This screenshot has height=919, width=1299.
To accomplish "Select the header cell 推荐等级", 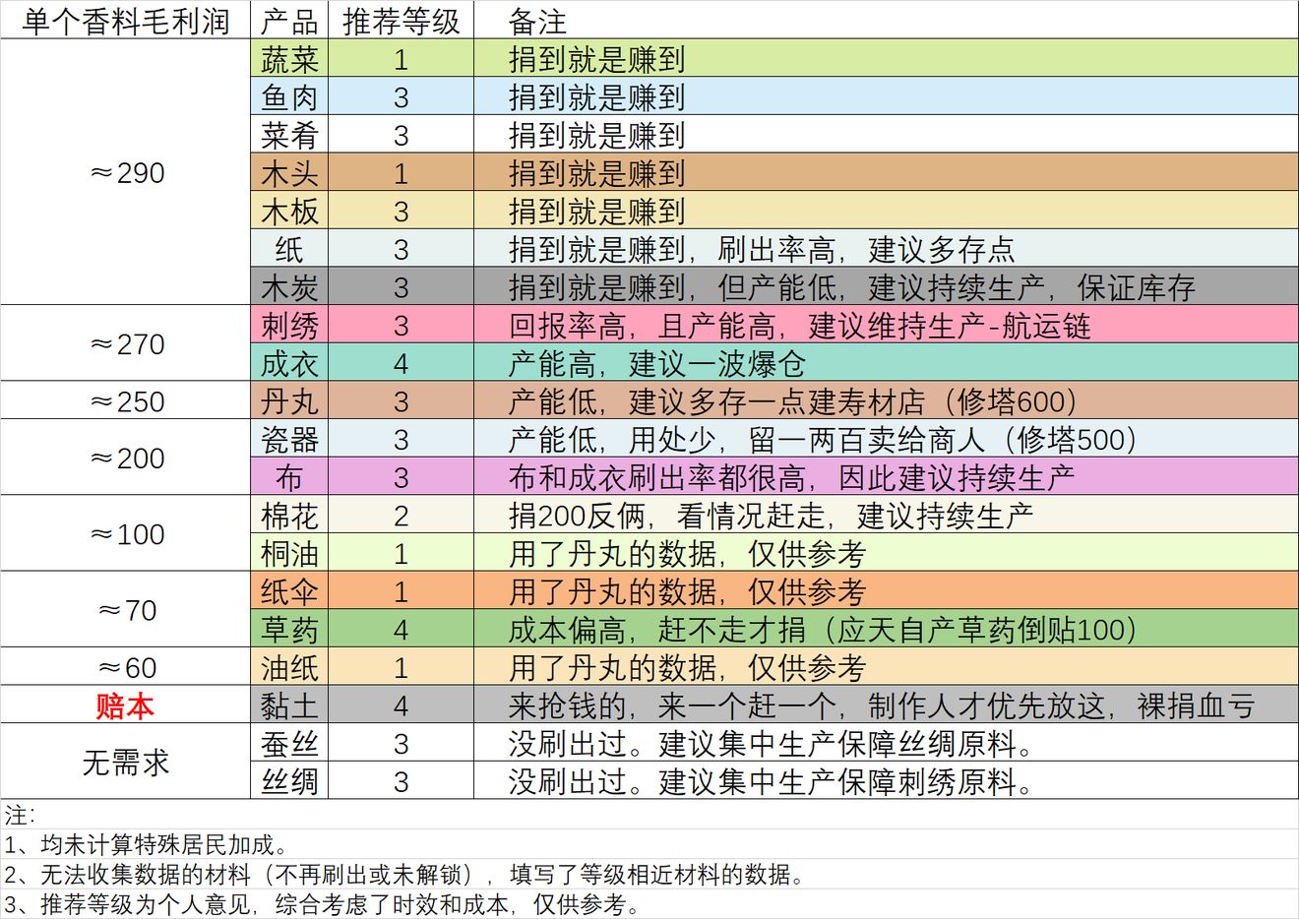I will (x=402, y=21).
